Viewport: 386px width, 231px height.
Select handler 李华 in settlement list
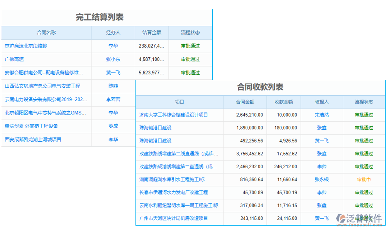coord(113,46)
